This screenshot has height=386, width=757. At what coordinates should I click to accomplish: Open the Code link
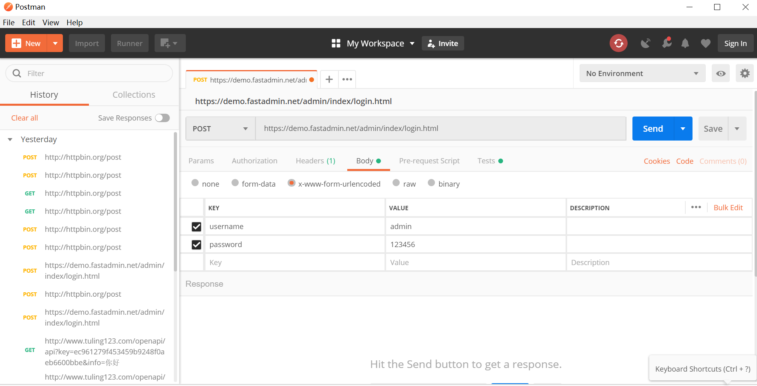click(x=685, y=161)
